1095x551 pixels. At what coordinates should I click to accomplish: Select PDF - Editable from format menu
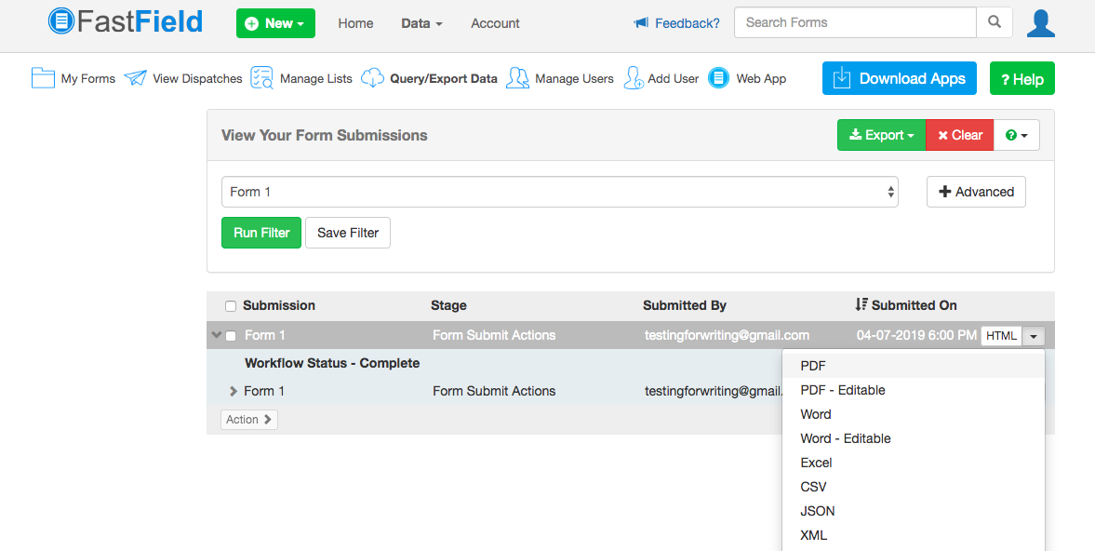(x=842, y=390)
